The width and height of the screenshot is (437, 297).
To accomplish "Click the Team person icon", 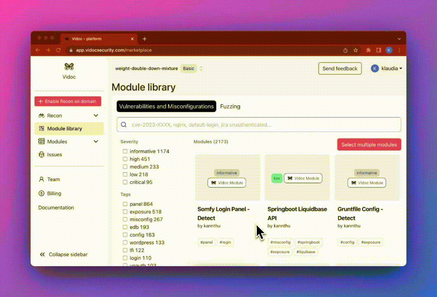I will 42,179.
